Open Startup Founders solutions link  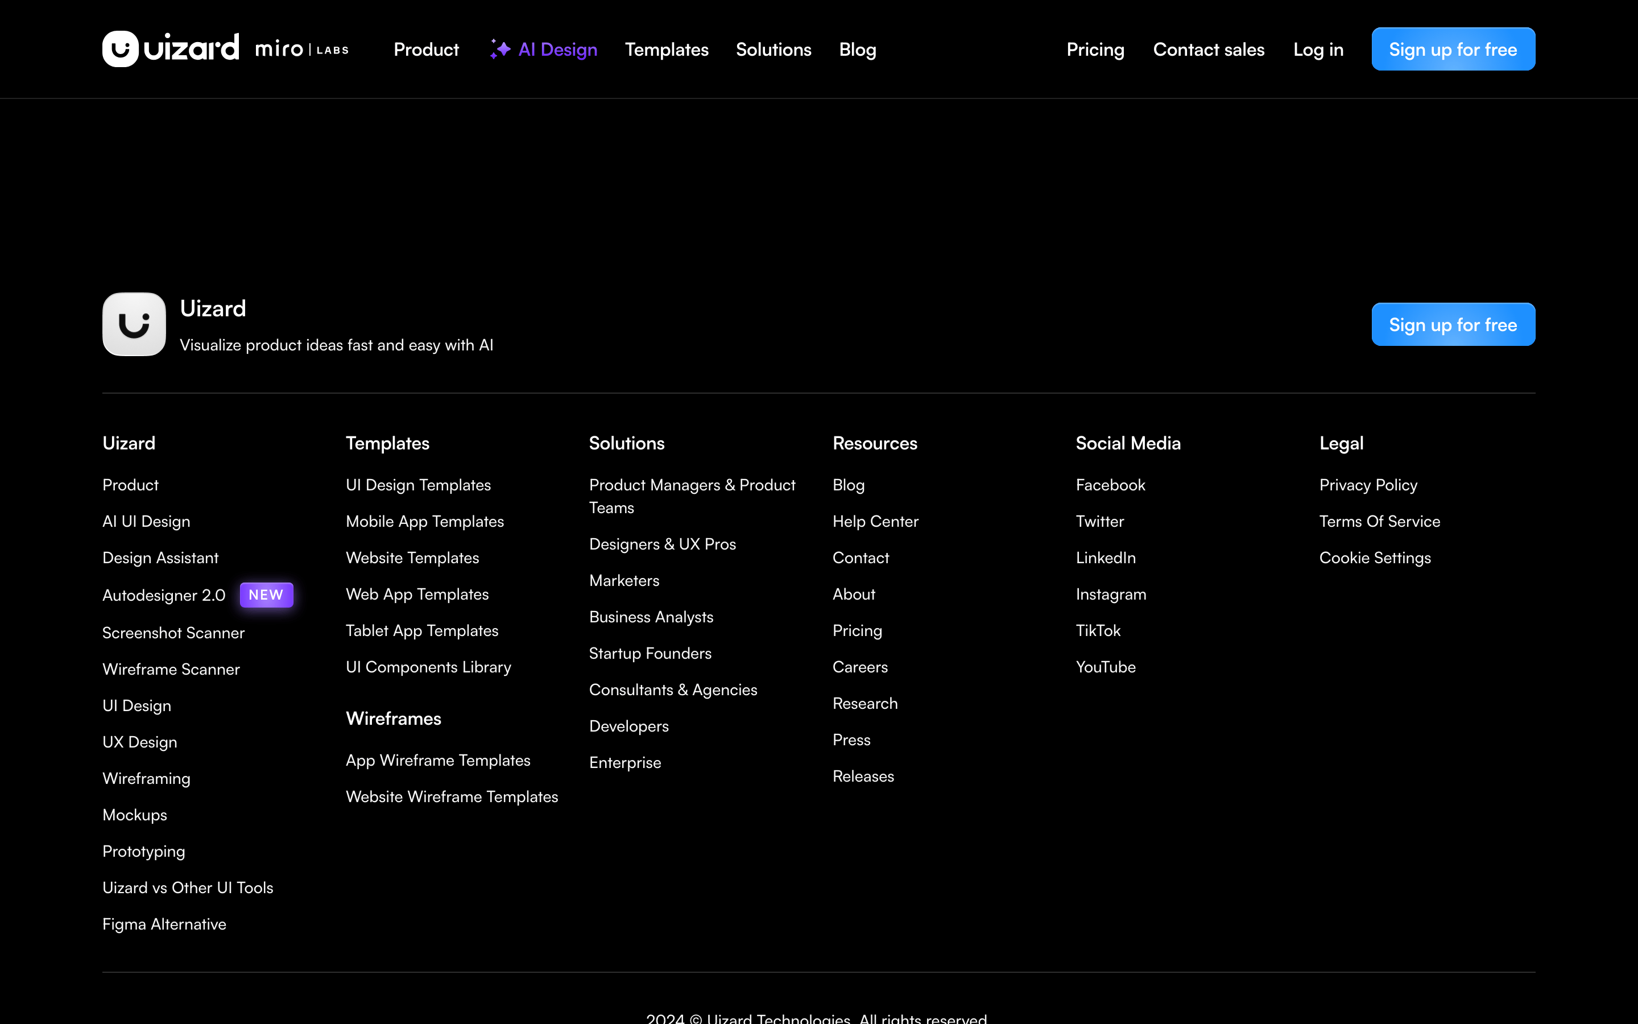(x=651, y=654)
